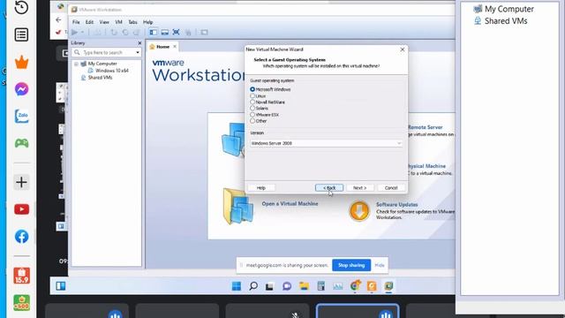Open the Version dropdown showing Windows Server 2008

[x=326, y=143]
